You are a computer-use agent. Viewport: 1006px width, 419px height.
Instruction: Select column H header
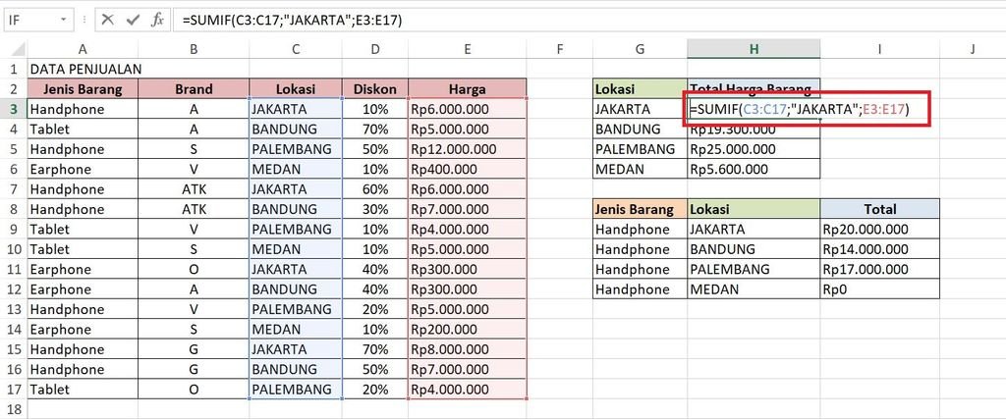click(754, 49)
